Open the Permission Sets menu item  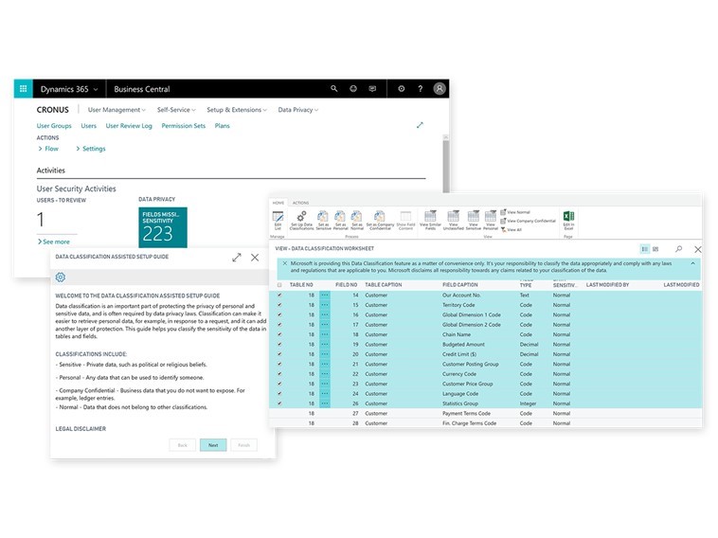pyautogui.click(x=183, y=126)
